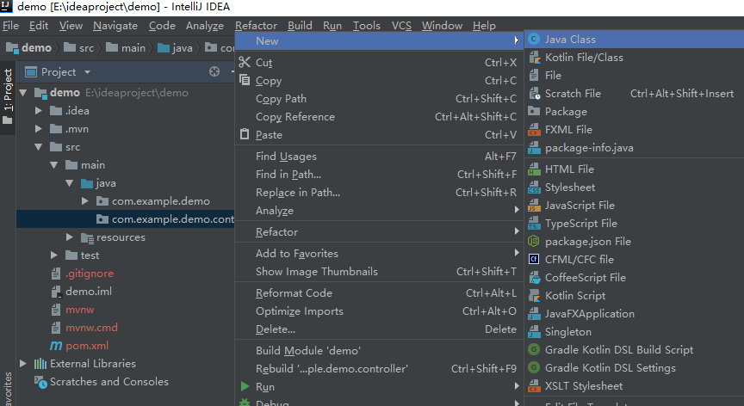The image size is (744, 406).
Task: Open the Project view dropdown arrow
Action: tap(87, 72)
